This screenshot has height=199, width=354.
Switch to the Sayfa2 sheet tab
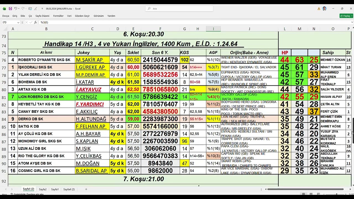pyautogui.click(x=43, y=189)
